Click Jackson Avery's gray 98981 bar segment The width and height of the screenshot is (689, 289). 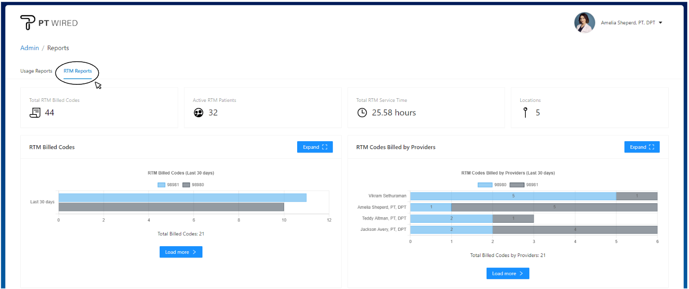(x=575, y=229)
